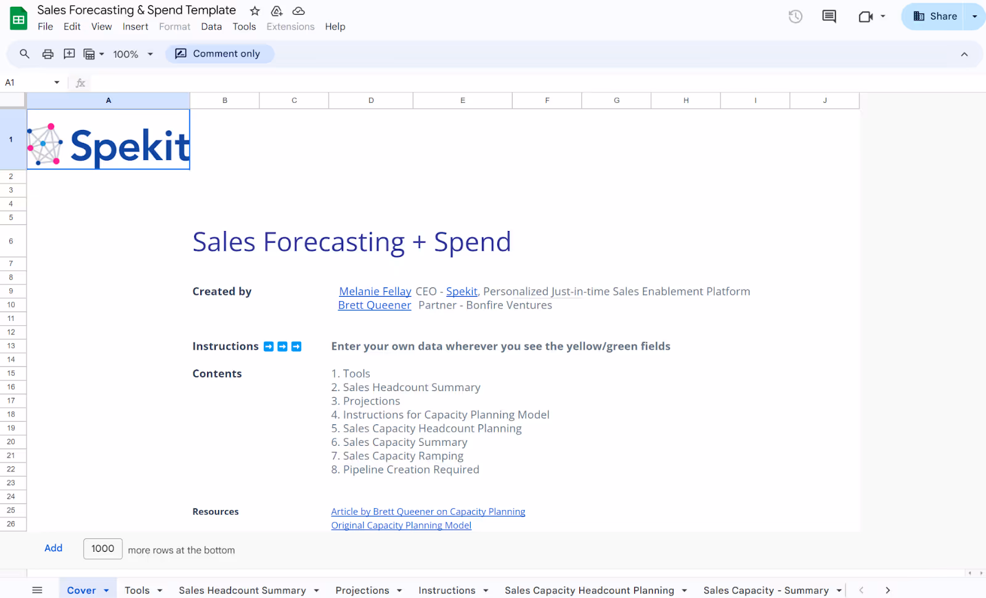Open the Melanie Fellay link
This screenshot has height=598, width=986.
tap(375, 291)
